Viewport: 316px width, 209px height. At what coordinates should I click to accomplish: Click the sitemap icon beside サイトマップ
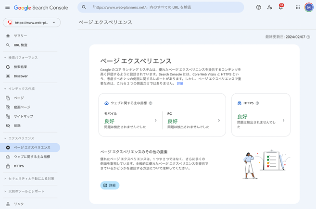click(8, 116)
